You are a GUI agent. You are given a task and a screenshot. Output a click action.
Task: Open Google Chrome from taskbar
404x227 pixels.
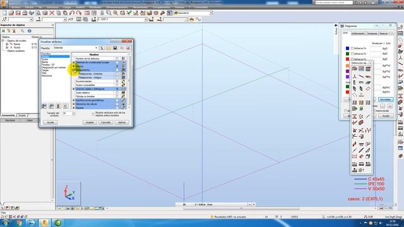pos(19,223)
